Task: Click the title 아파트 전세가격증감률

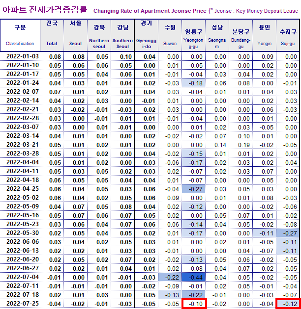Action: pos(45,10)
